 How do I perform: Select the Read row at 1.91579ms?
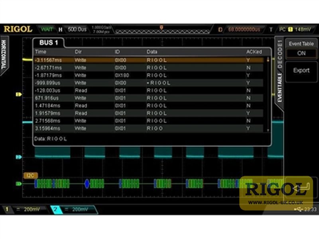tap(148, 113)
